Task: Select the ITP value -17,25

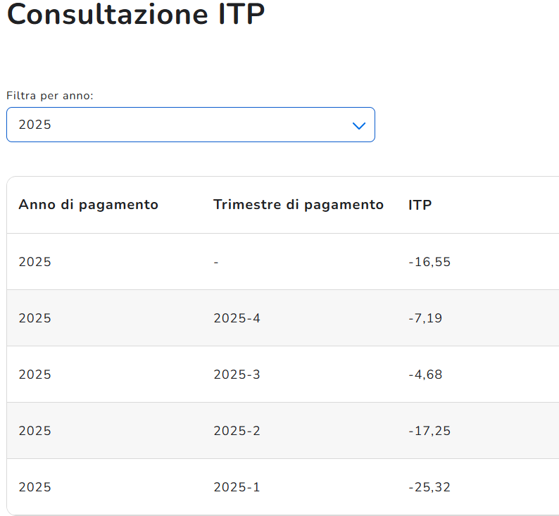Action: 429,431
